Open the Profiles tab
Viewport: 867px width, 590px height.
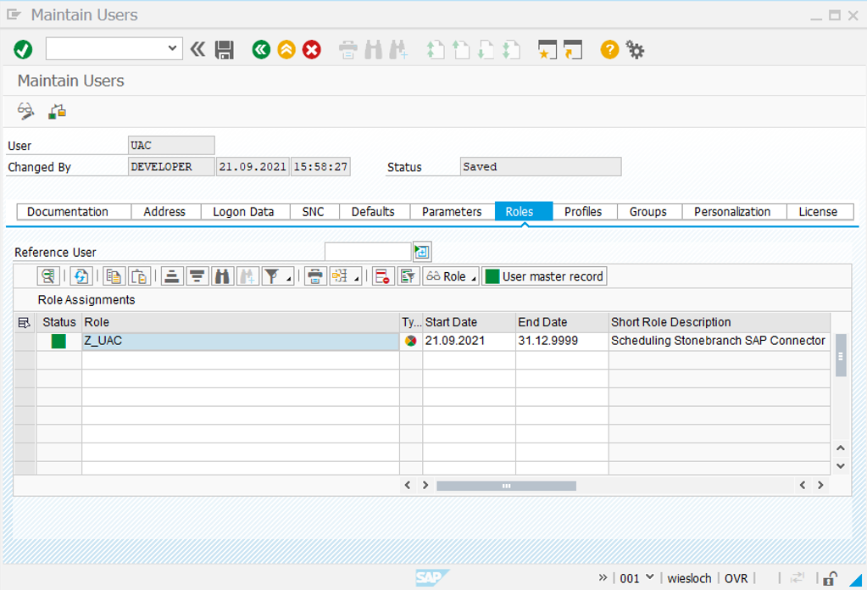583,212
